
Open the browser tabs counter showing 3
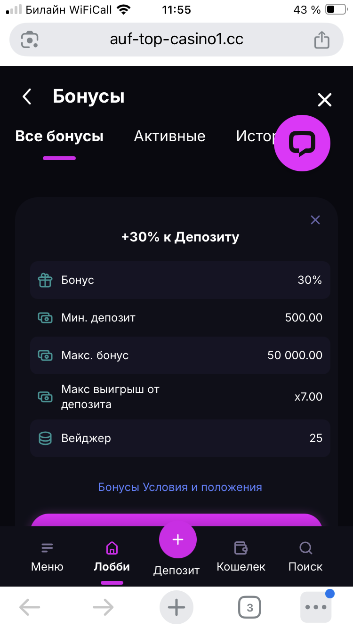249,608
